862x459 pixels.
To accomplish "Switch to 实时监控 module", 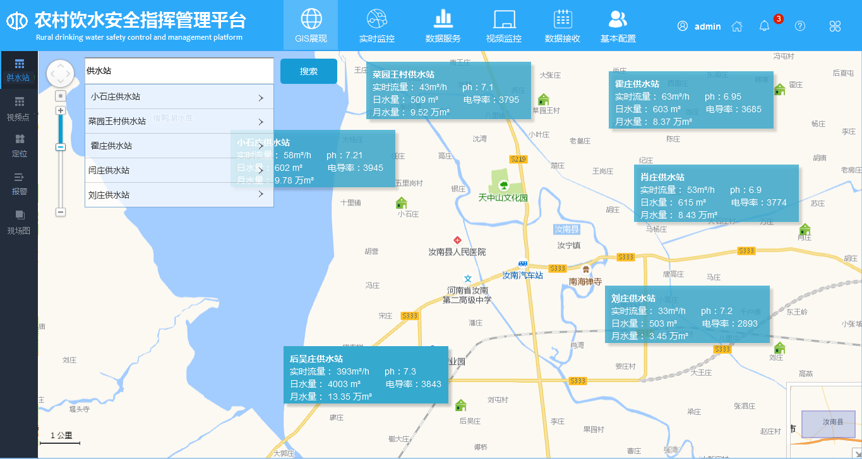I will tap(377, 25).
